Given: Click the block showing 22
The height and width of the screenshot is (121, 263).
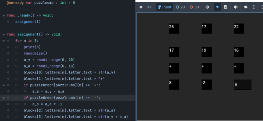Looking at the screenshot, I should [x=239, y=29].
